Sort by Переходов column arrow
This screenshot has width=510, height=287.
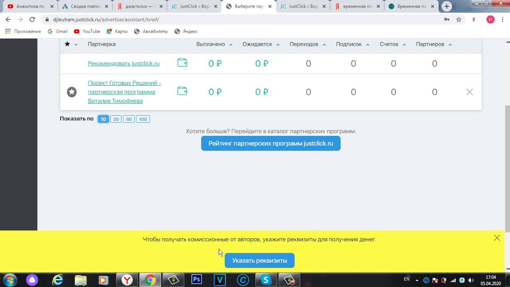pos(324,45)
